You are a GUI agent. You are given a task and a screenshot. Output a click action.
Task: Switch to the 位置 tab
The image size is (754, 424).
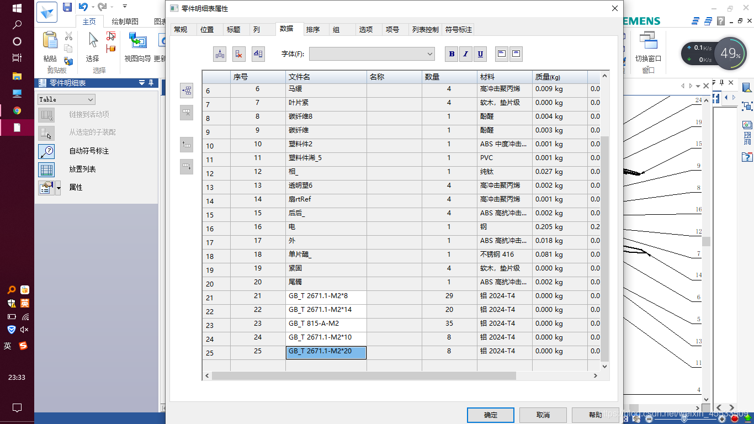tap(207, 30)
